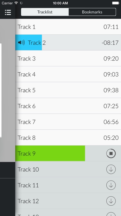Screen dimensions: 121x216
Task: Stop the Track 9 download
Action: [111, 153]
